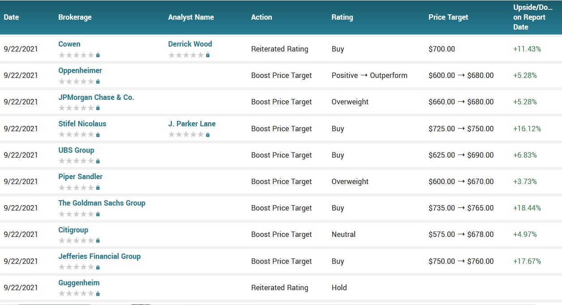Click the star rating under Derrick Wood
562x305 pixels.
pyautogui.click(x=186, y=55)
